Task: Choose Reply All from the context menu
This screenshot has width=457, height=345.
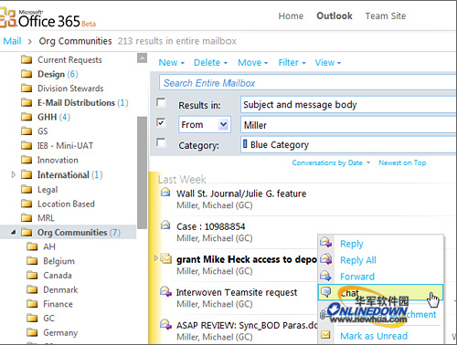Action: tap(358, 260)
